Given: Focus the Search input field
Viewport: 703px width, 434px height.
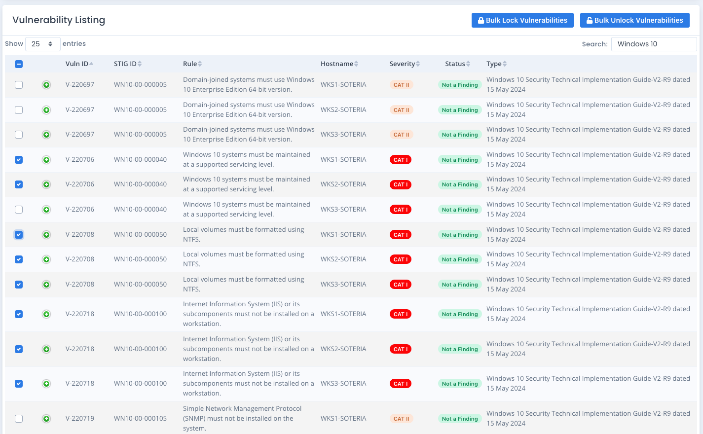Looking at the screenshot, I should [654, 44].
